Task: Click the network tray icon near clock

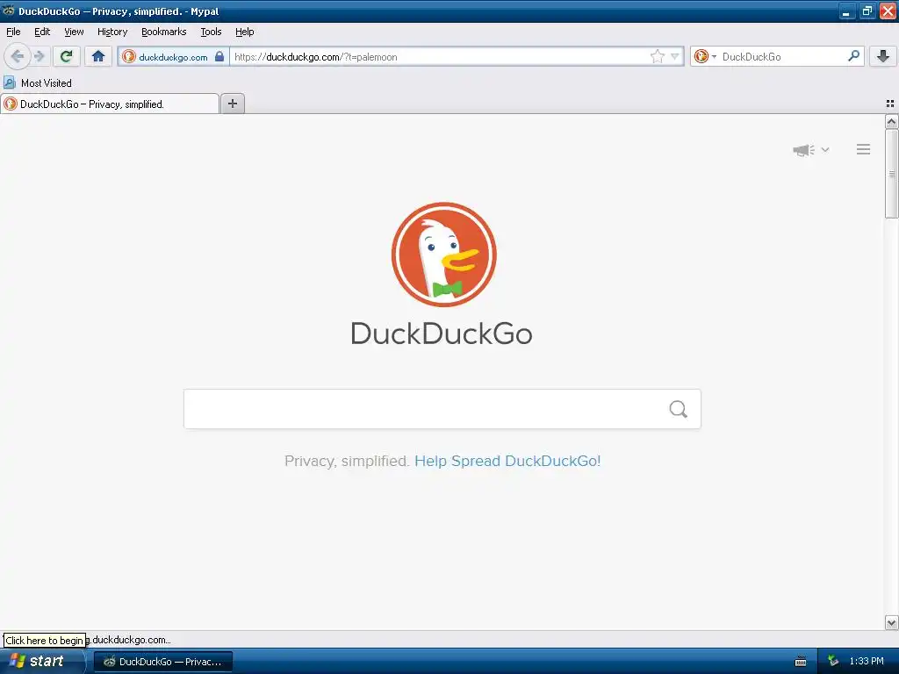Action: point(833,661)
